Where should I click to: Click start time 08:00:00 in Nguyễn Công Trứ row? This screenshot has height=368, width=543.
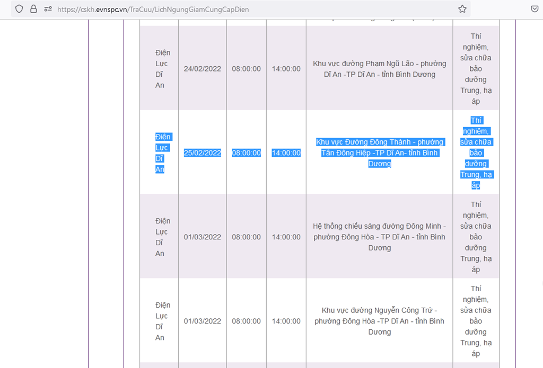(246, 321)
